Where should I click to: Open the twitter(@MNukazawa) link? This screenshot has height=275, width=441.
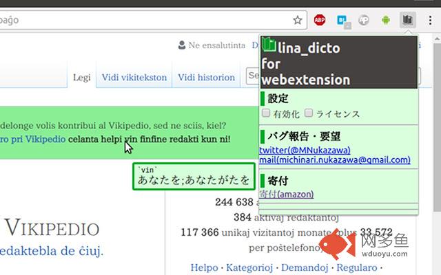[305, 150]
